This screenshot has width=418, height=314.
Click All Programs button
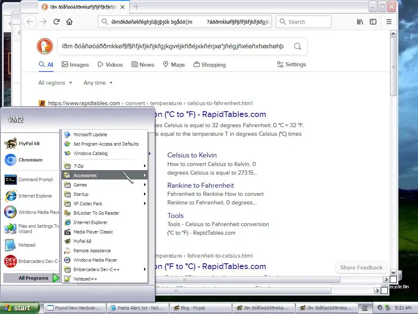tap(31, 278)
